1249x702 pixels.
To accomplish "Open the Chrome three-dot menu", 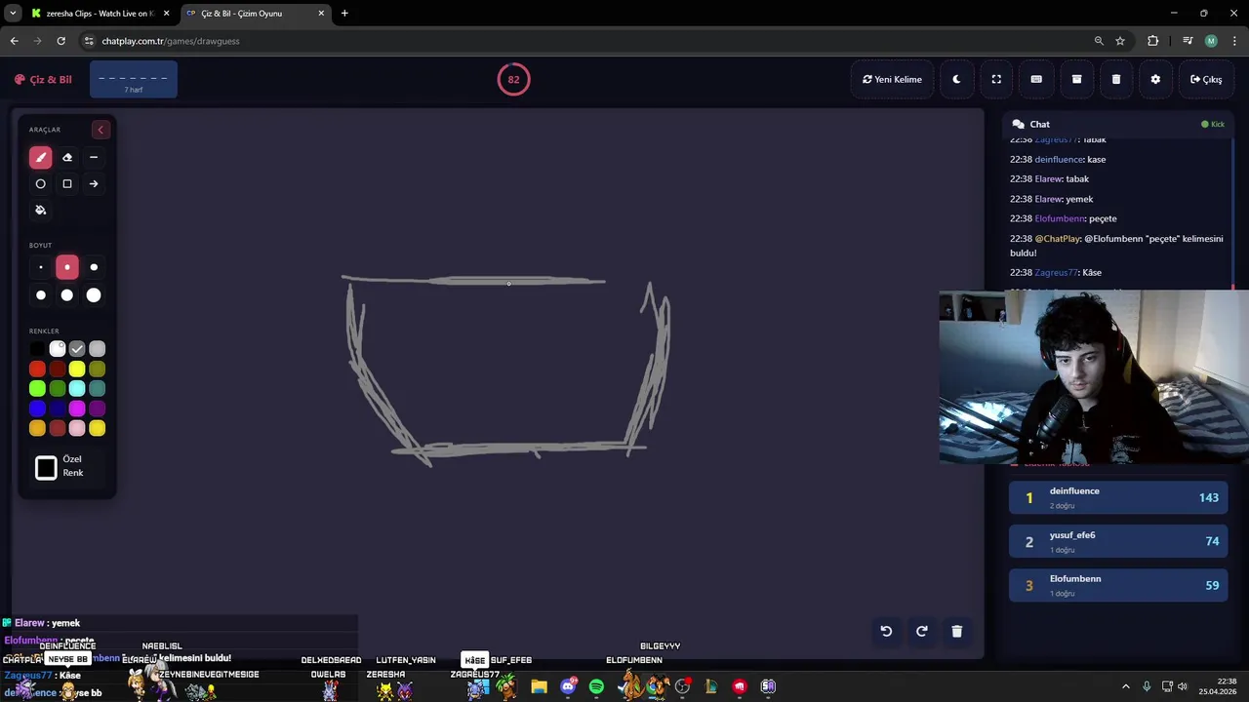I will 1234,41.
